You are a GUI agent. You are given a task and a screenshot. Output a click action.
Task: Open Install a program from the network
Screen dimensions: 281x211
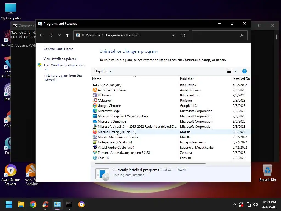[x=63, y=77]
